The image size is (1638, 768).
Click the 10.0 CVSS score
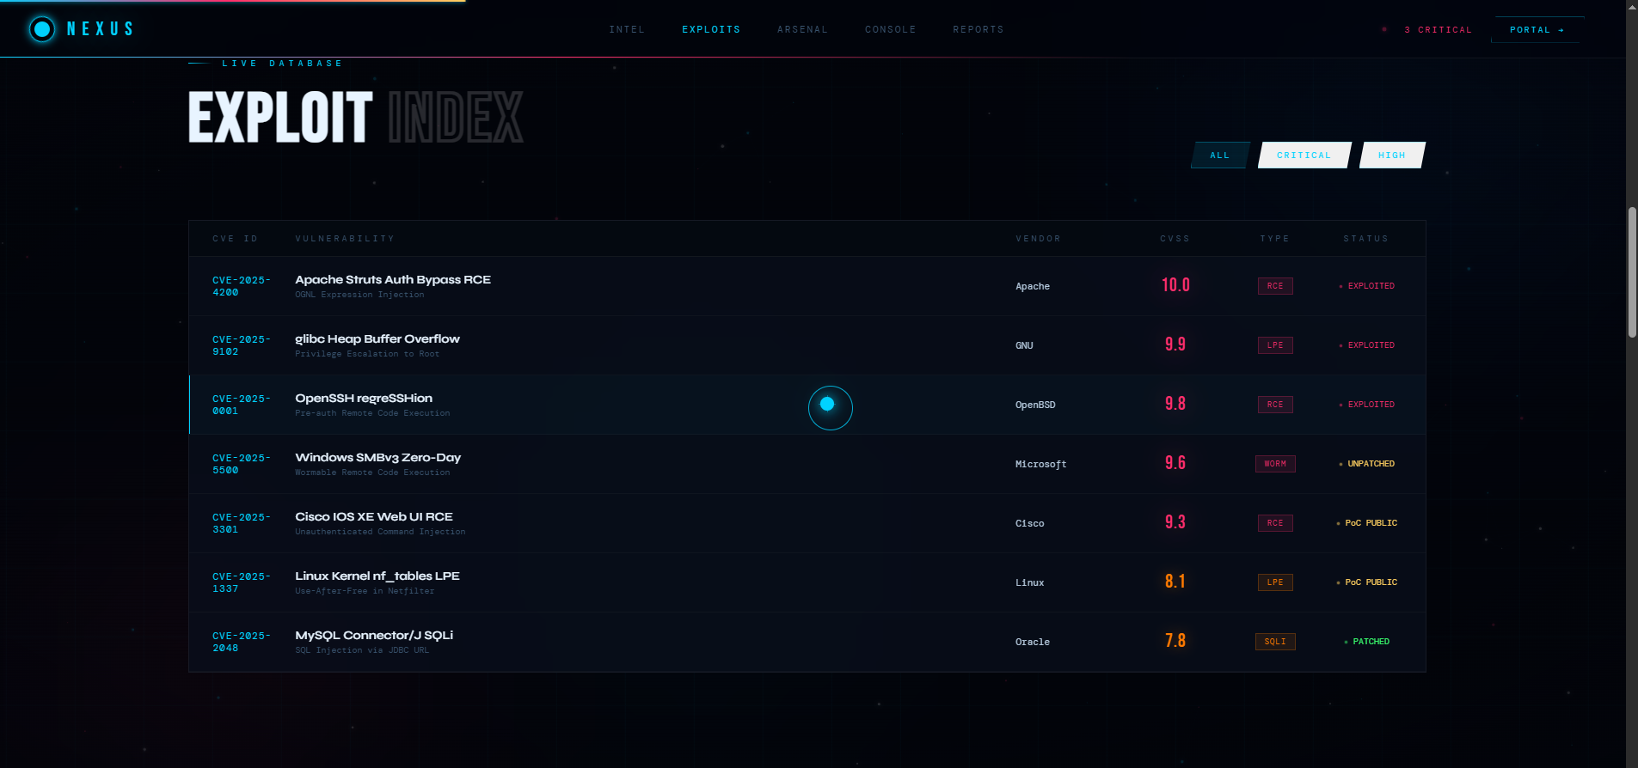click(1175, 285)
